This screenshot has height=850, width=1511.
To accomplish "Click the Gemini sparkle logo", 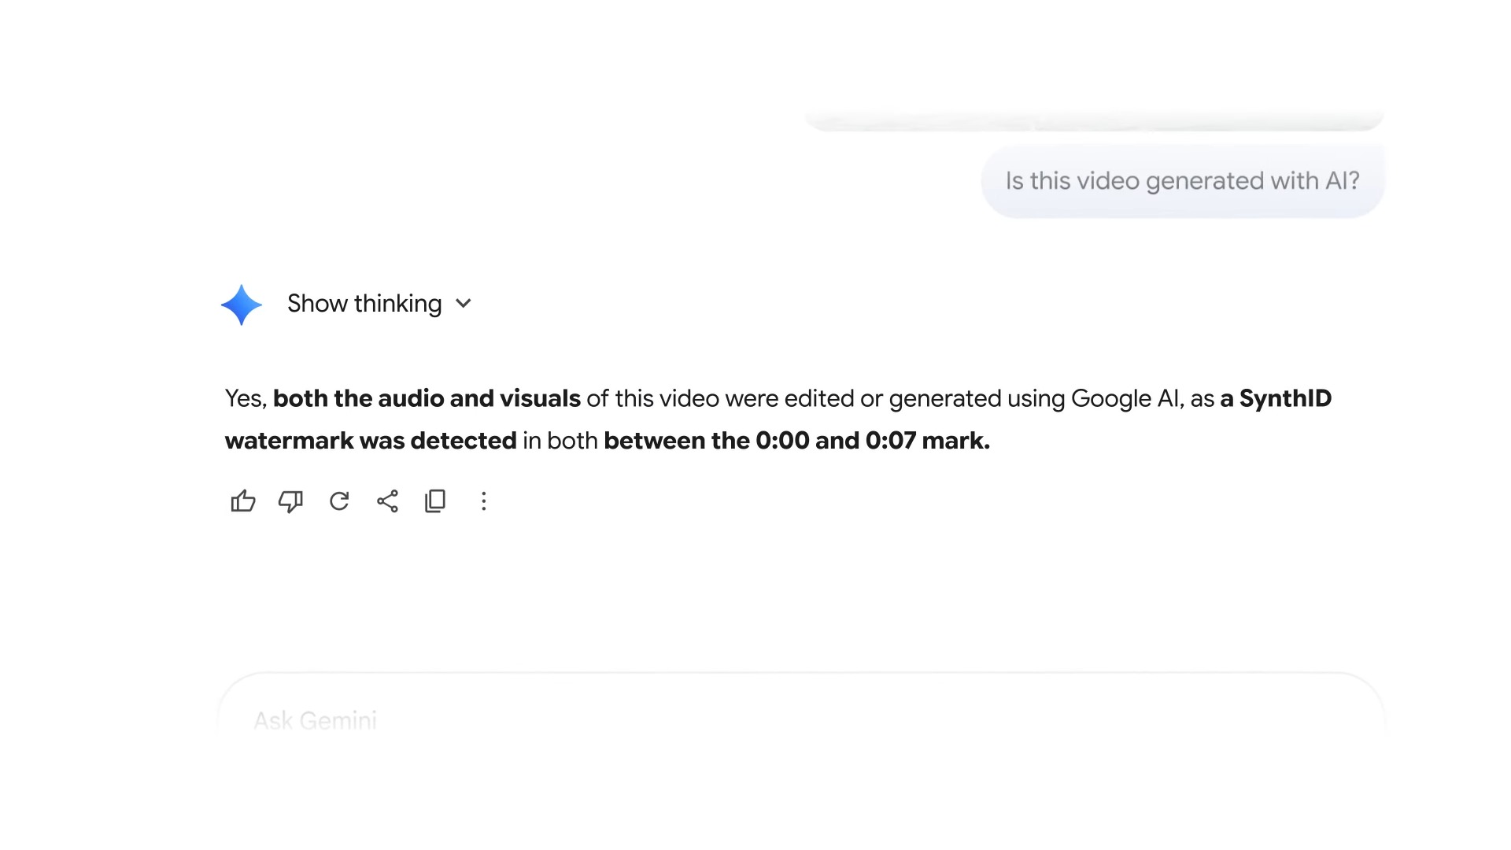I will [x=241, y=305].
